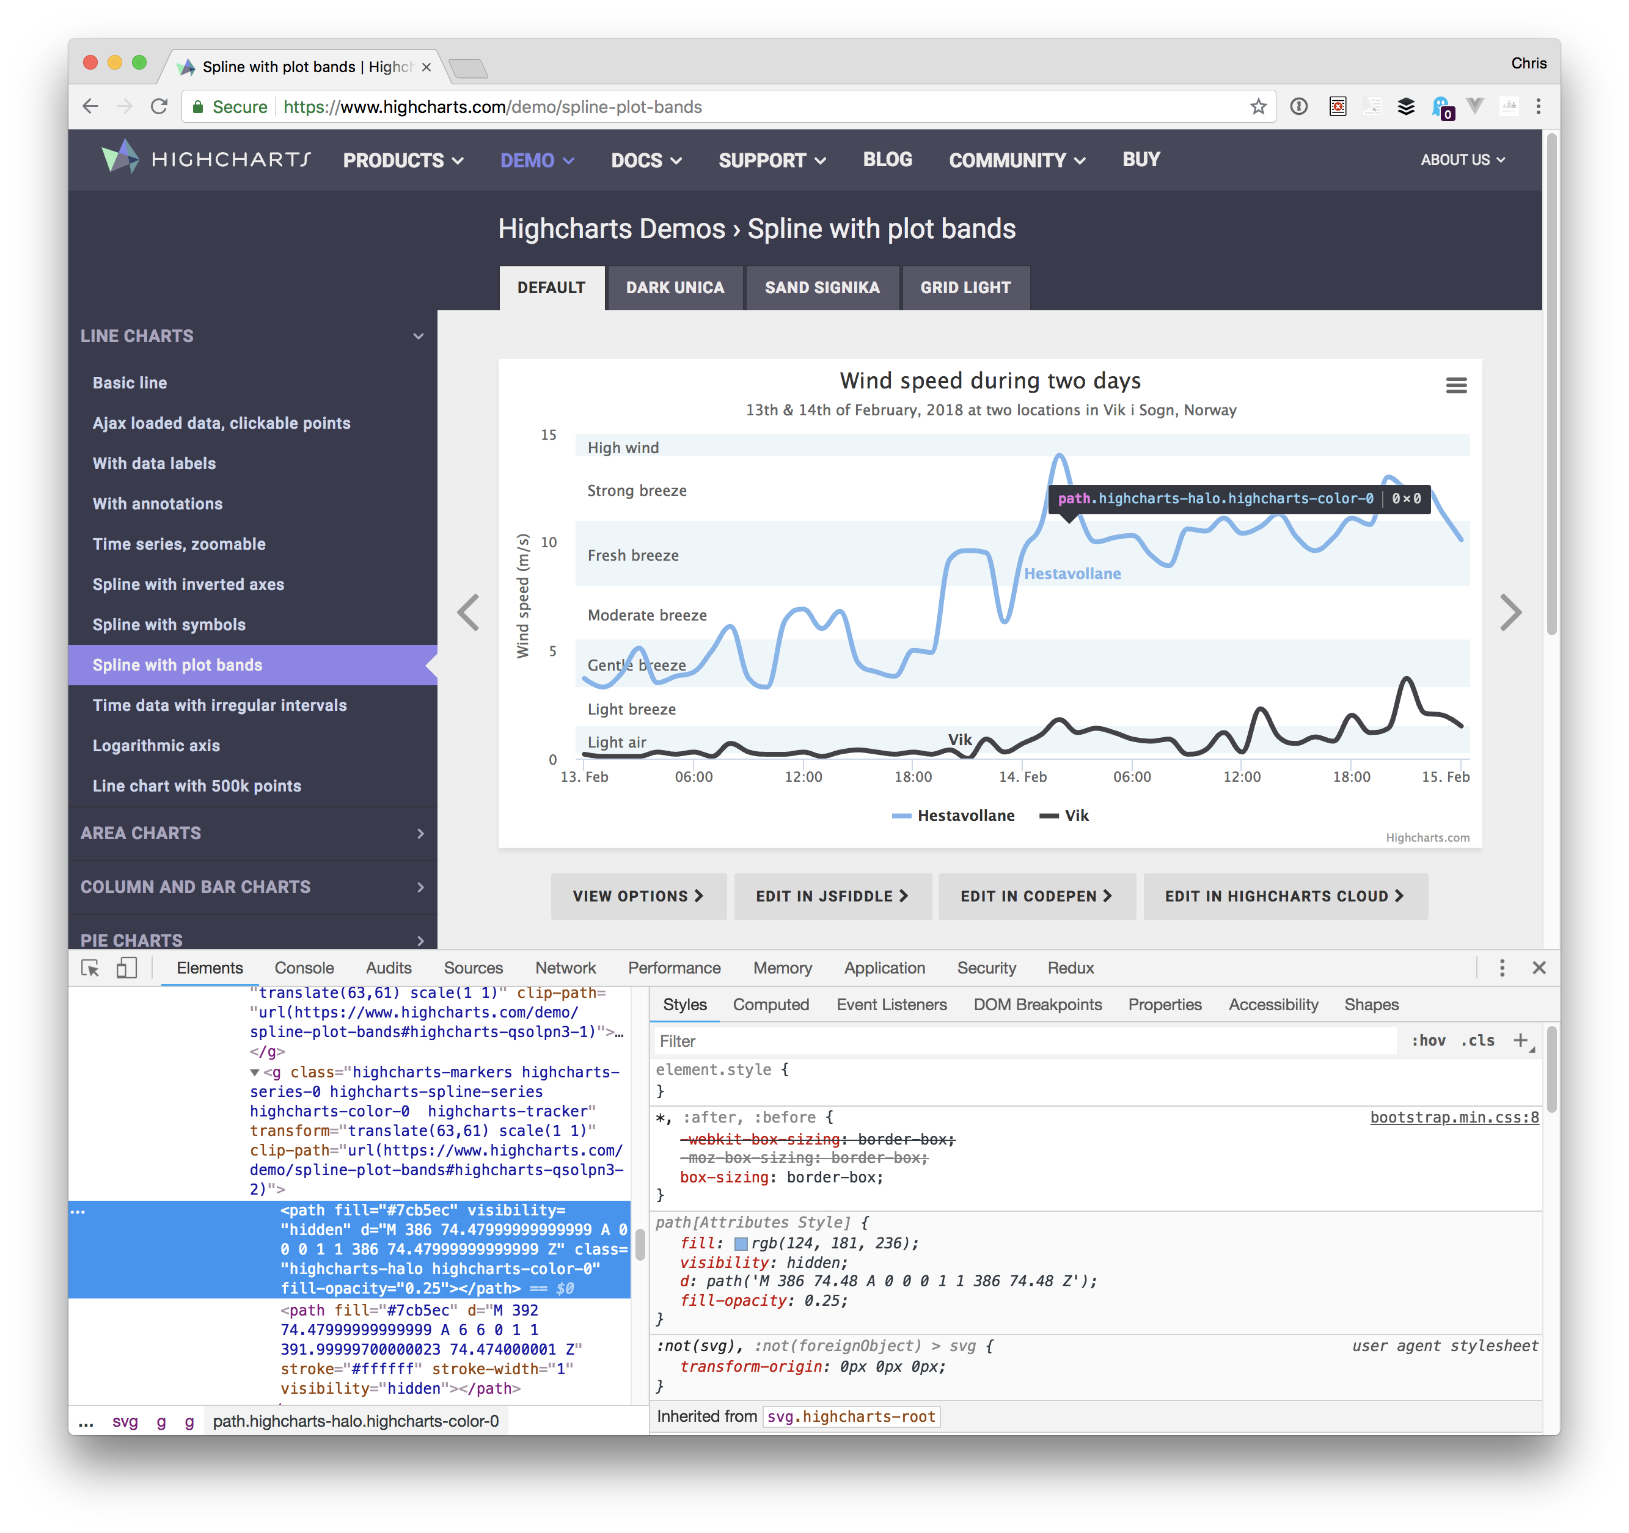Click the fill color swatch rgb(124, 181, 236)

point(741,1244)
